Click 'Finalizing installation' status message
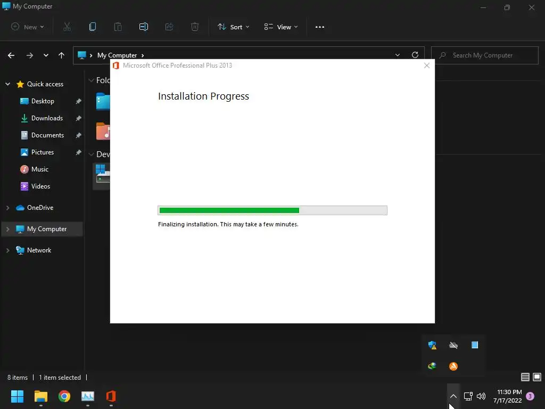The width and height of the screenshot is (545, 409). point(228,224)
